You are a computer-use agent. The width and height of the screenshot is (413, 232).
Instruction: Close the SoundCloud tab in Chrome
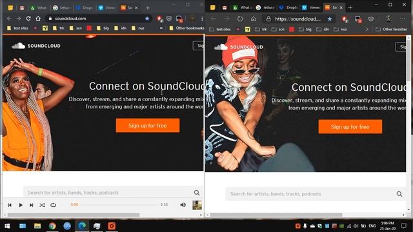coord(136,8)
